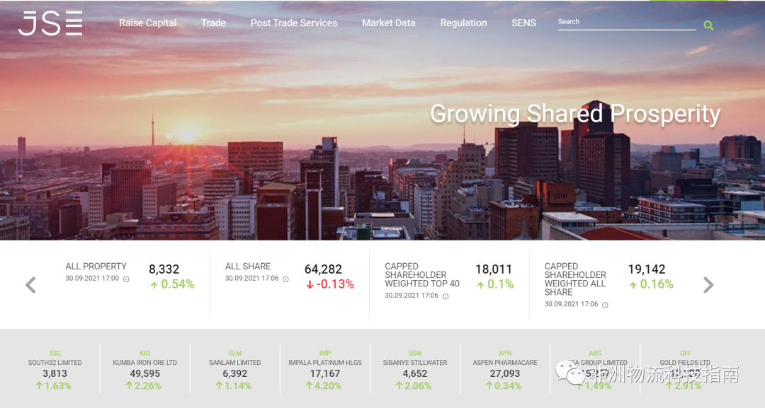Viewport: 765px width, 408px height.
Task: Open the ALL PROPERTY index
Action: coord(96,267)
